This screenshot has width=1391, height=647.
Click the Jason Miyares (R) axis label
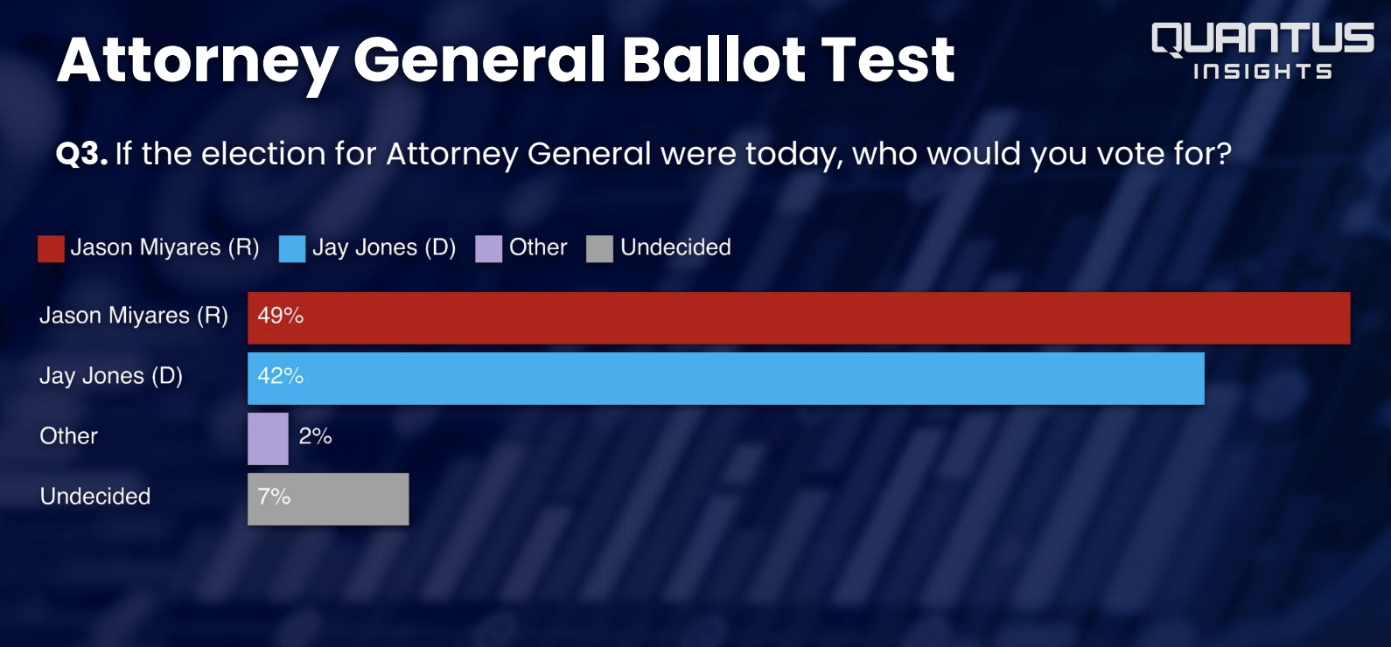[x=134, y=316]
